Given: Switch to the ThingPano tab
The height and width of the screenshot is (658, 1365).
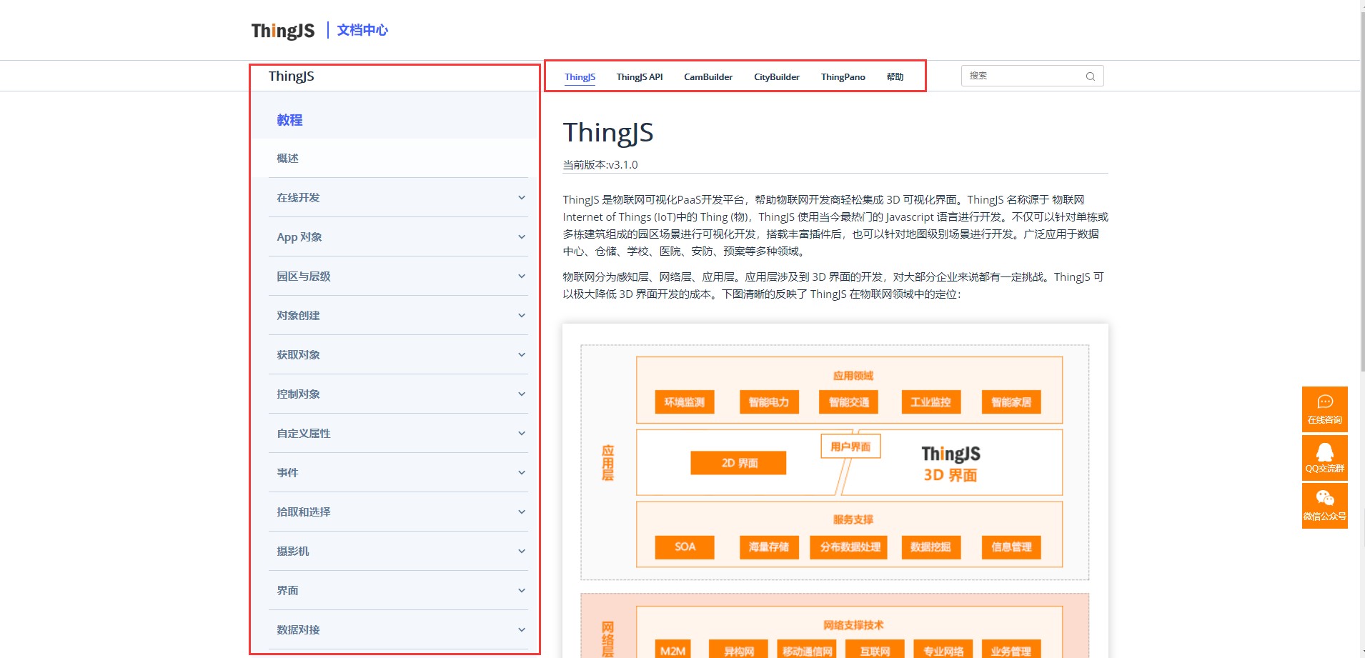Looking at the screenshot, I should (x=843, y=77).
